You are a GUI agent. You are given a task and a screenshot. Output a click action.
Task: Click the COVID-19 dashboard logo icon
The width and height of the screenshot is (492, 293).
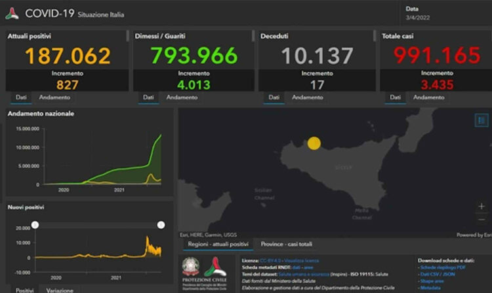[12, 13]
